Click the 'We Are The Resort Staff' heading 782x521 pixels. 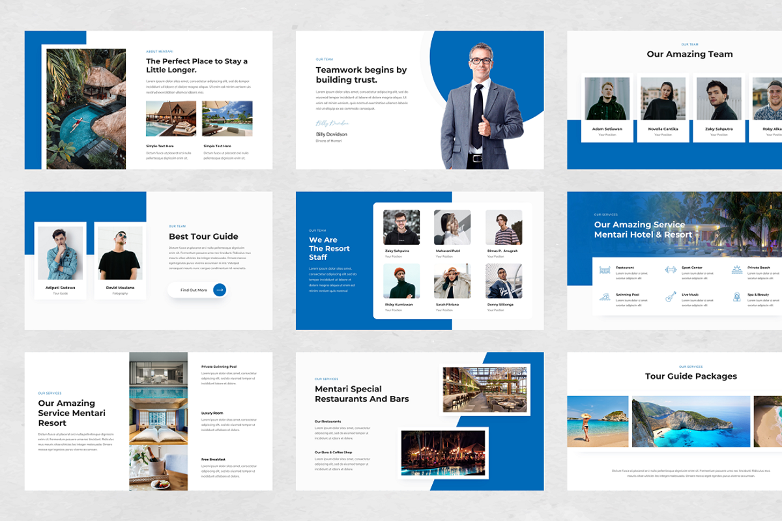329,249
